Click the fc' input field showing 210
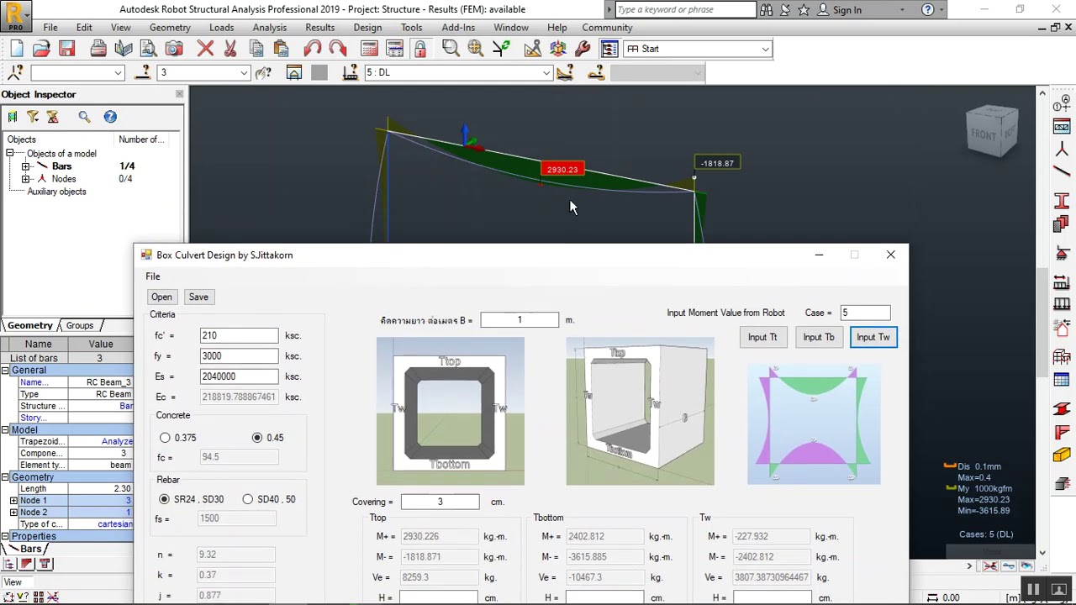This screenshot has width=1076, height=605. [239, 335]
